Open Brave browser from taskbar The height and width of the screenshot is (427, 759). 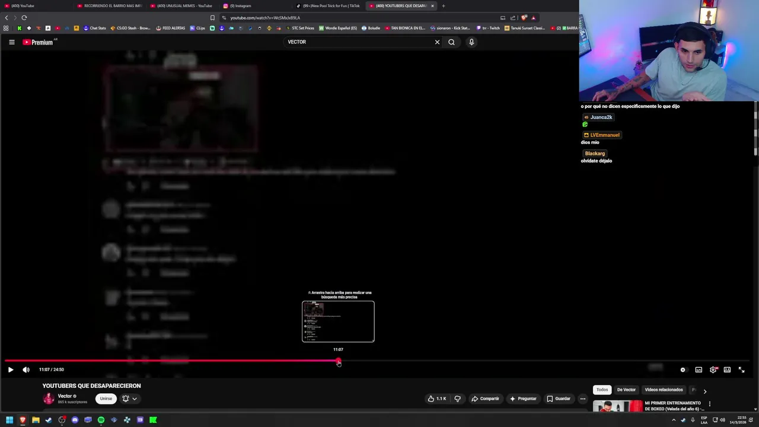[23, 420]
